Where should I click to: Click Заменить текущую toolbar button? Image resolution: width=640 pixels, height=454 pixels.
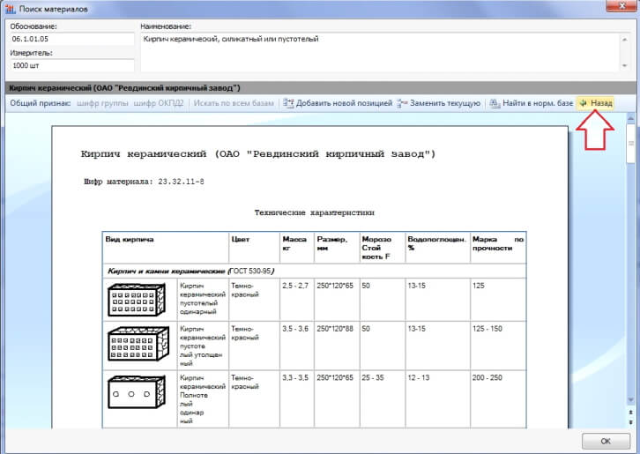tap(438, 103)
